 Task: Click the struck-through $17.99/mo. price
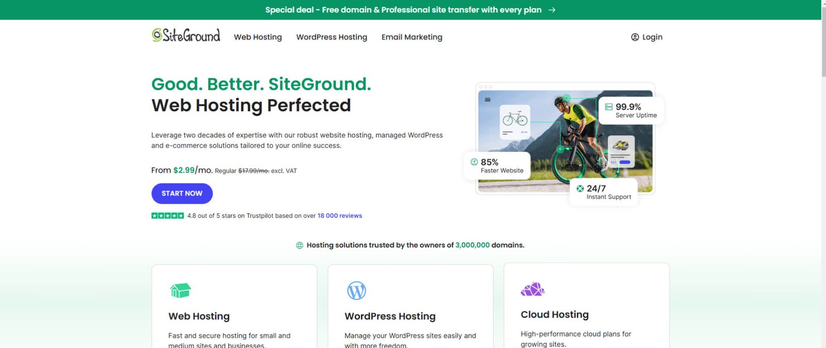253,171
